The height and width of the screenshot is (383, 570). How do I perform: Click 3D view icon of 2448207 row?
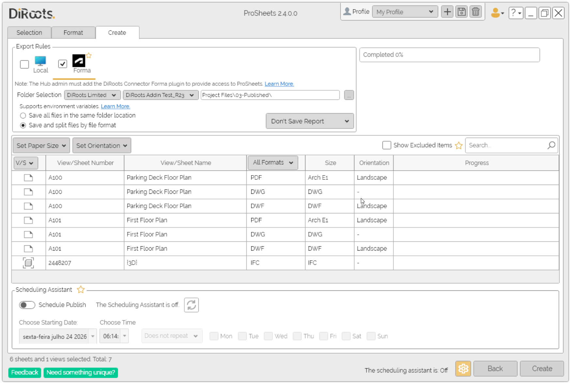coord(28,263)
